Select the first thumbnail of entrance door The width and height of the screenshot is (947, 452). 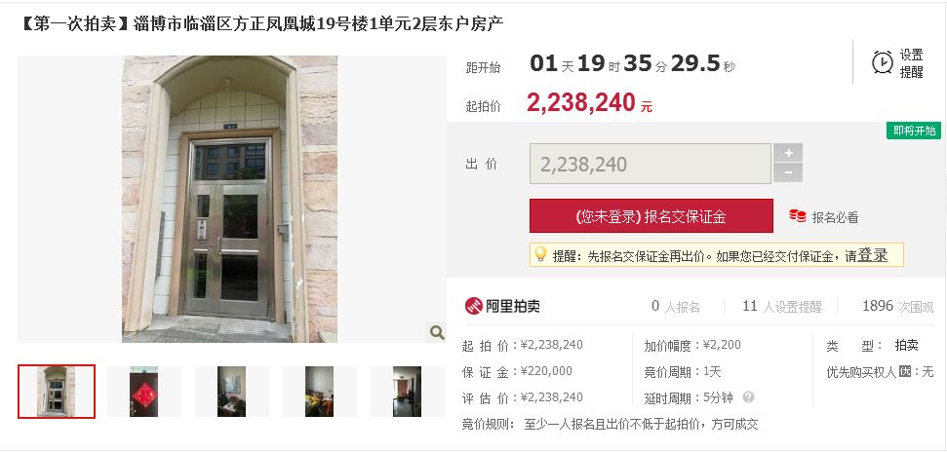[x=57, y=391]
